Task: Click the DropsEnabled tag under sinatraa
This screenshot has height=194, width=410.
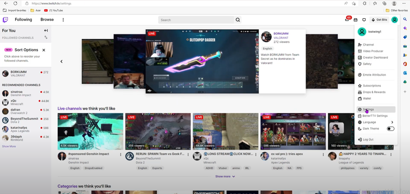Action: (93, 168)
